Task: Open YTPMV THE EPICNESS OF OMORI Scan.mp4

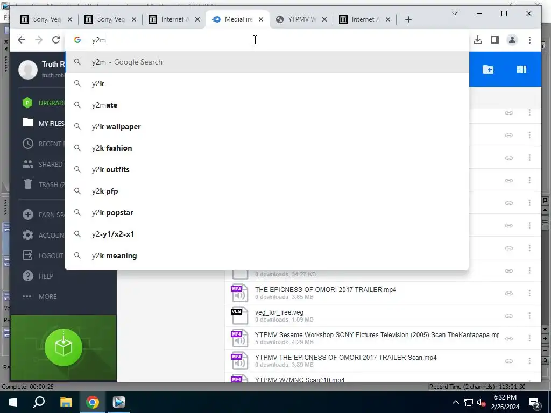Action: 346,358
